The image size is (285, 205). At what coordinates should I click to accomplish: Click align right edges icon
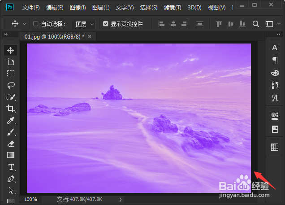tap(184, 24)
